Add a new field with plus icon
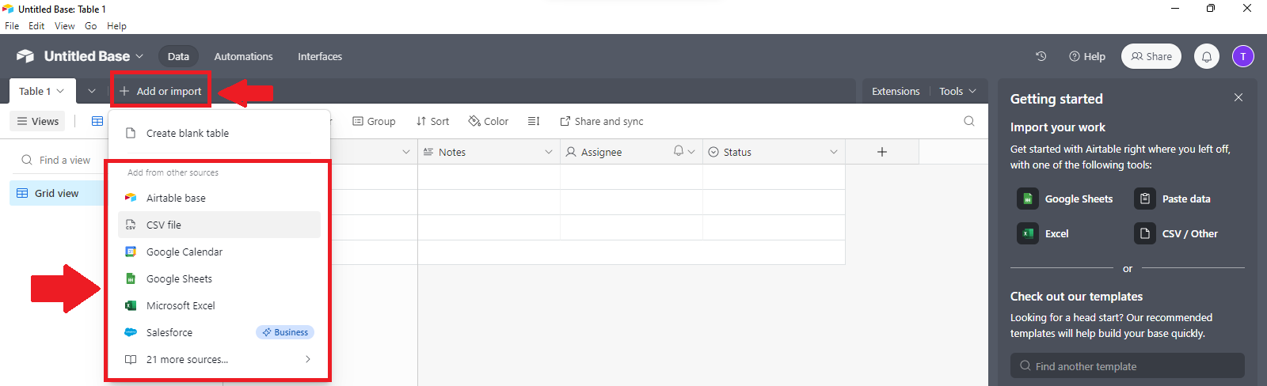Image resolution: width=1267 pixels, height=386 pixels. 882,152
